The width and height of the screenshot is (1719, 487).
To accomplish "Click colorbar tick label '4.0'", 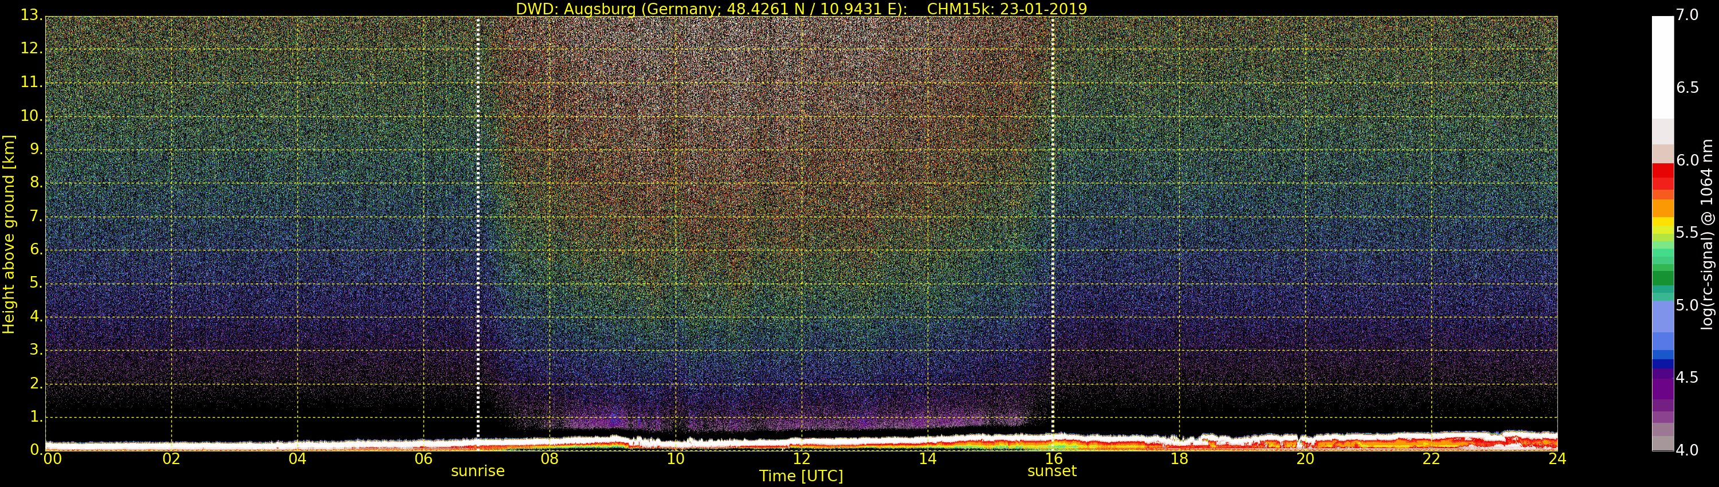I will (1687, 450).
